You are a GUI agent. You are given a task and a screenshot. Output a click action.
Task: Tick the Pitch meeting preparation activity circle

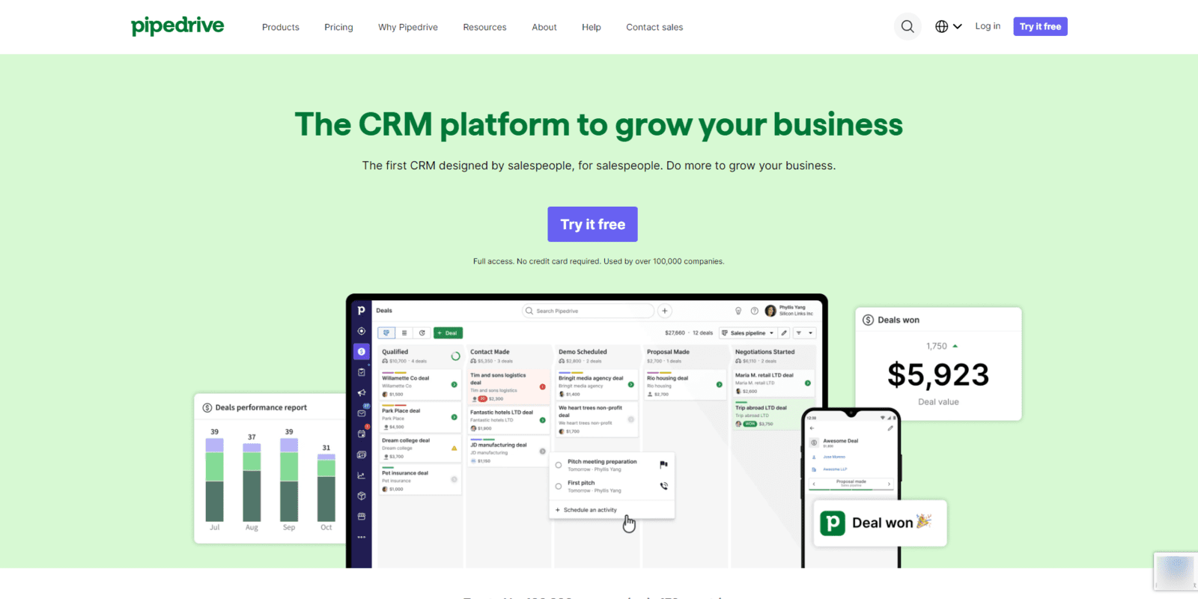pos(559,465)
